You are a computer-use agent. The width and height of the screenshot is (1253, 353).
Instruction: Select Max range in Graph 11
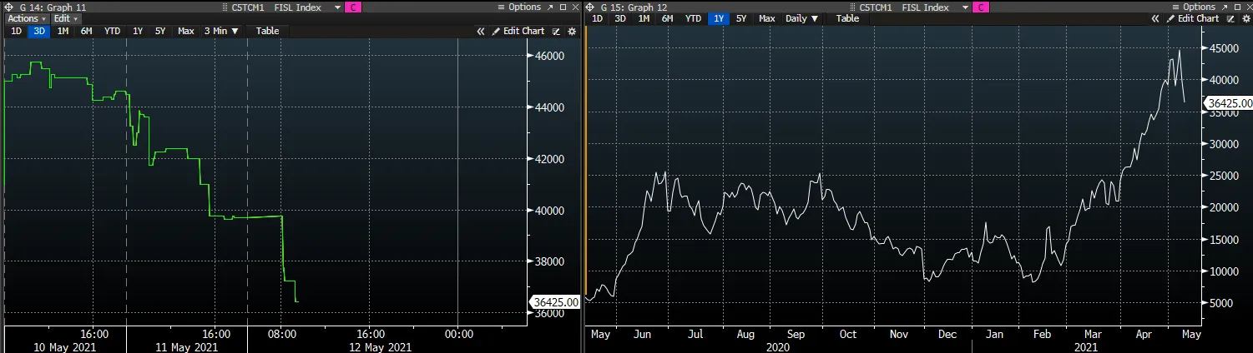(186, 31)
